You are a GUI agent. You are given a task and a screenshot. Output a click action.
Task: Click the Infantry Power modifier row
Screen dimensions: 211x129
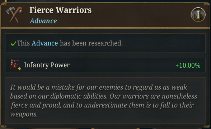(105, 65)
